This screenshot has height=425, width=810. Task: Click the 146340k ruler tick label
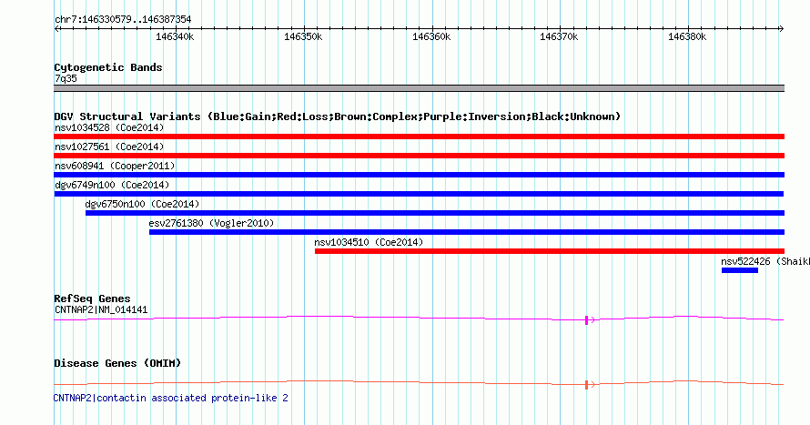175,37
